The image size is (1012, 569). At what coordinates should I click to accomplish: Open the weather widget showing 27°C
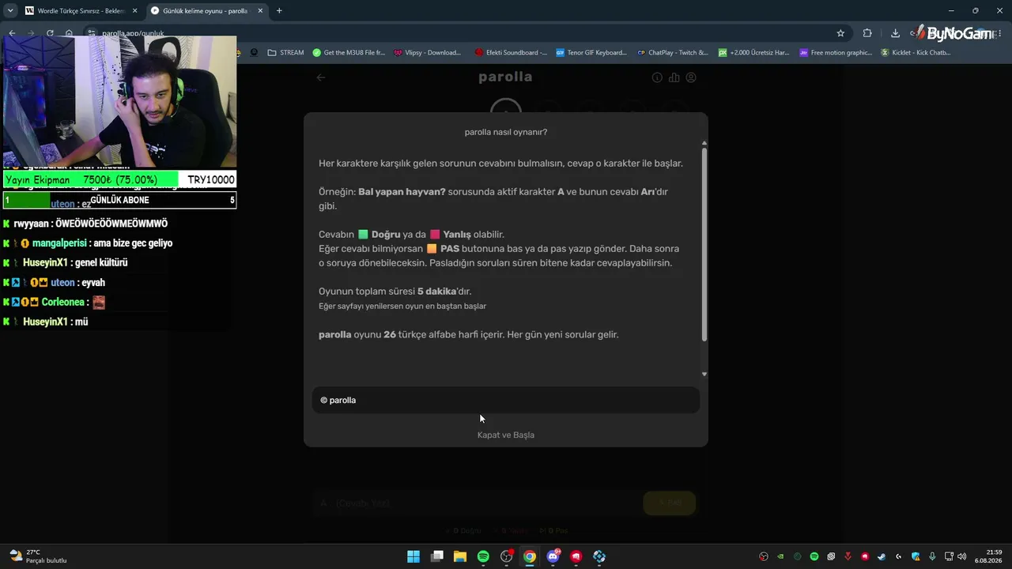click(38, 556)
